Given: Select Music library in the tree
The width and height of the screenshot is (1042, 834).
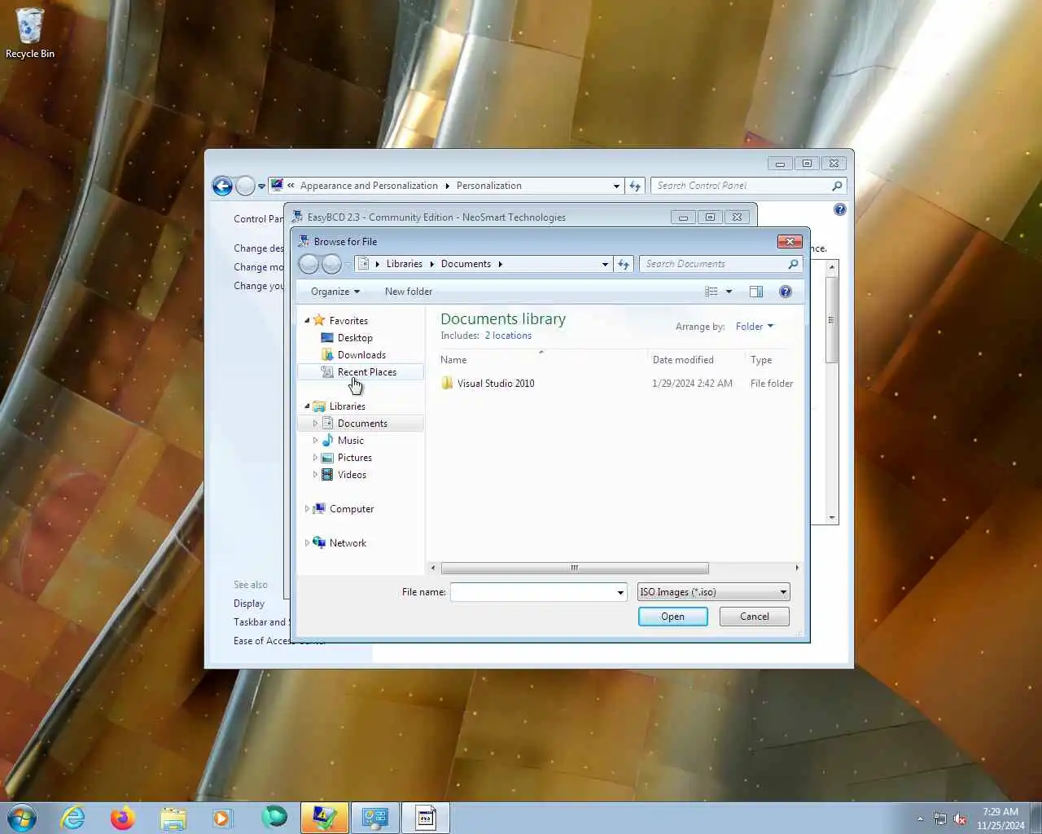Looking at the screenshot, I should 351,441.
